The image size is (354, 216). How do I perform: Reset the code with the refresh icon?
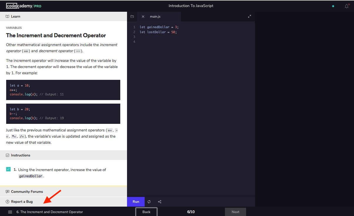[149, 202]
